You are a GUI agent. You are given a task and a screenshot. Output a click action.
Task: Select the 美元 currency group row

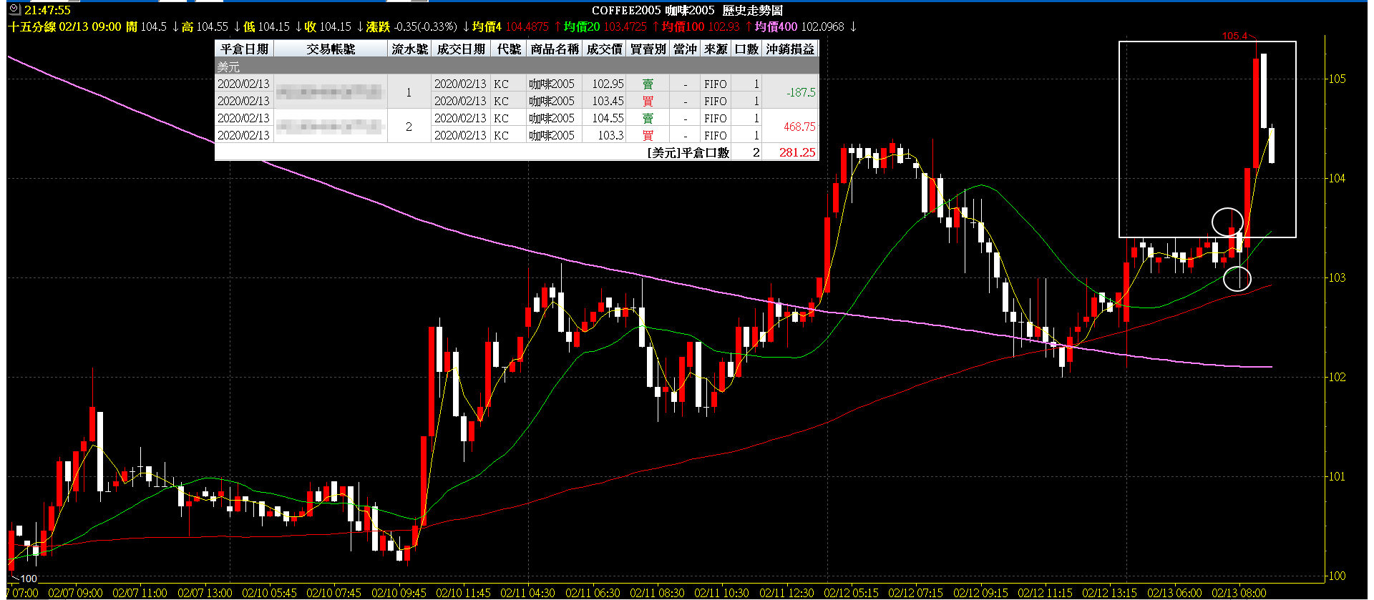tap(517, 67)
